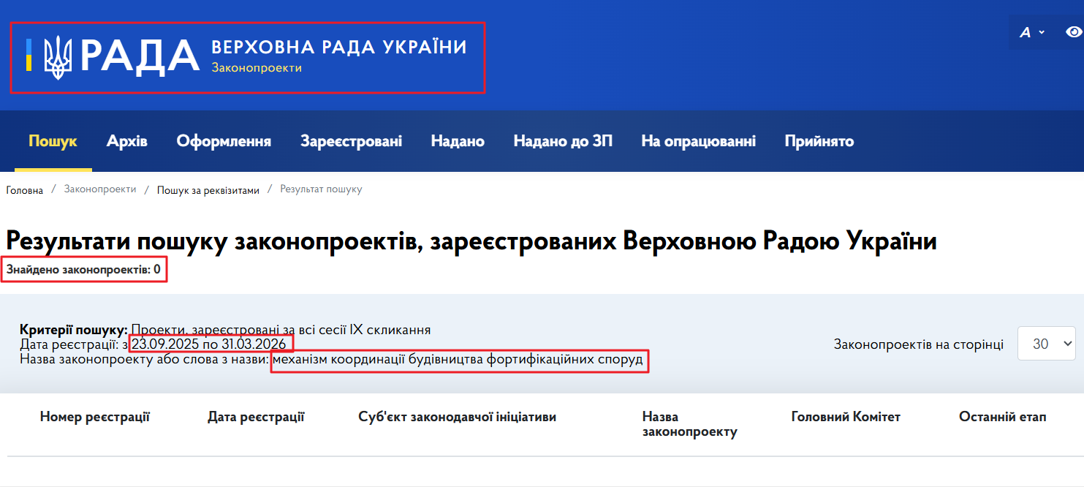Image resolution: width=1084 pixels, height=487 pixels.
Task: Open the 'Прийнято' section
Action: tap(819, 141)
